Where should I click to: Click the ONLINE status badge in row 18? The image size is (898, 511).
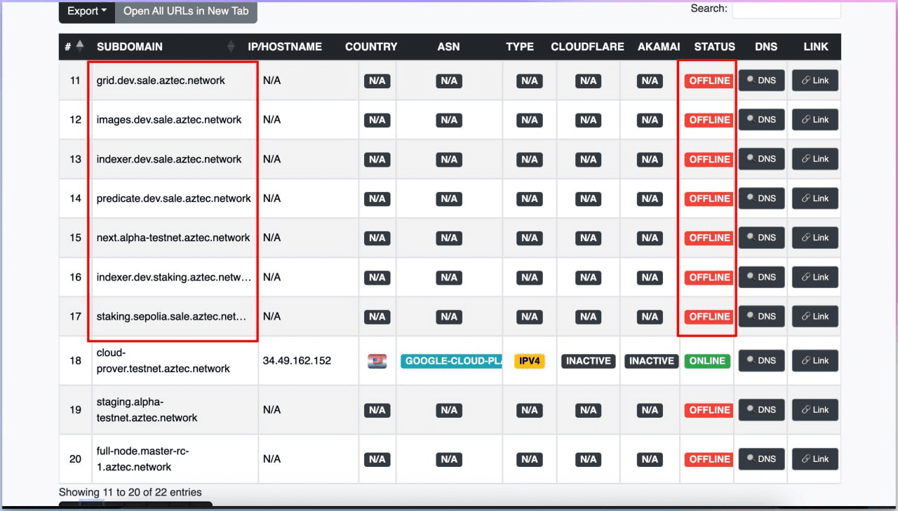706,361
